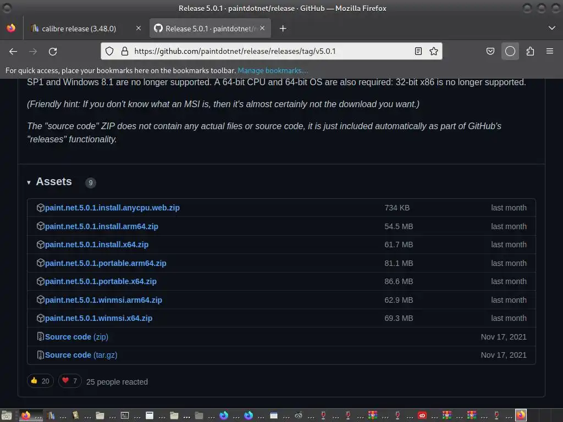563x422 pixels.
Task: Download paint.net.5.0.1.install.x64.zip
Action: [x=97, y=245]
